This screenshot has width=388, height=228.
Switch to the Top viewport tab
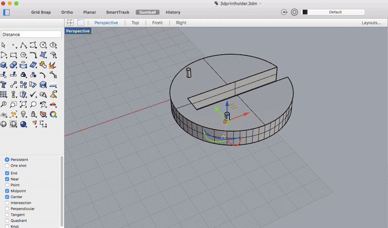tap(135, 23)
